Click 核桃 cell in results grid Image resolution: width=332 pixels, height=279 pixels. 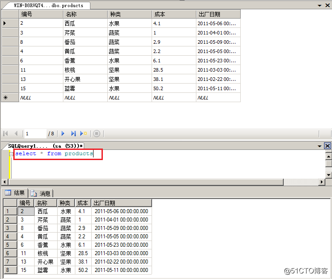[x=46, y=253]
